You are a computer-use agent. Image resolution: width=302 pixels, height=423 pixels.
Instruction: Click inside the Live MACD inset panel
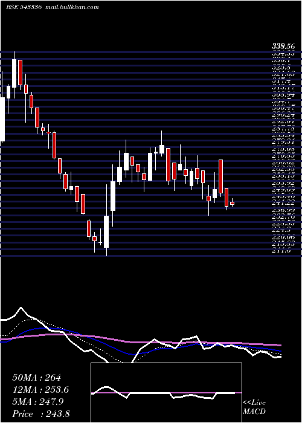click(166, 393)
